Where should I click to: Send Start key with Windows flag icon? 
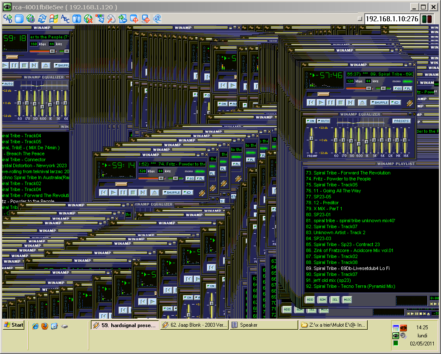tap(53, 19)
